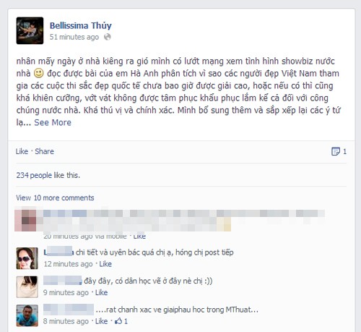This screenshot has width=361, height=332.
Task: Click the notes count icon
Action: point(336,151)
